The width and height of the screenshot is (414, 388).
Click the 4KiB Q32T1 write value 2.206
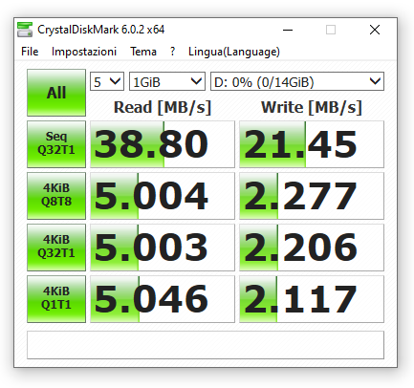coord(312,248)
